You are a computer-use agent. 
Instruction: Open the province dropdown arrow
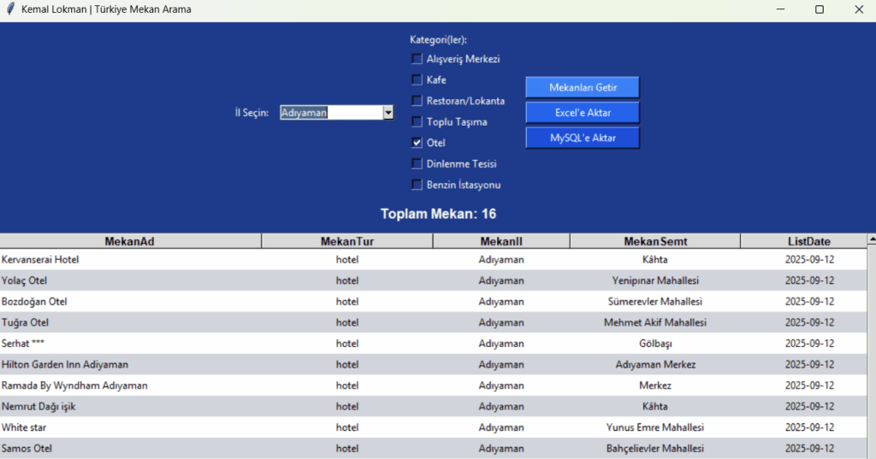(388, 112)
